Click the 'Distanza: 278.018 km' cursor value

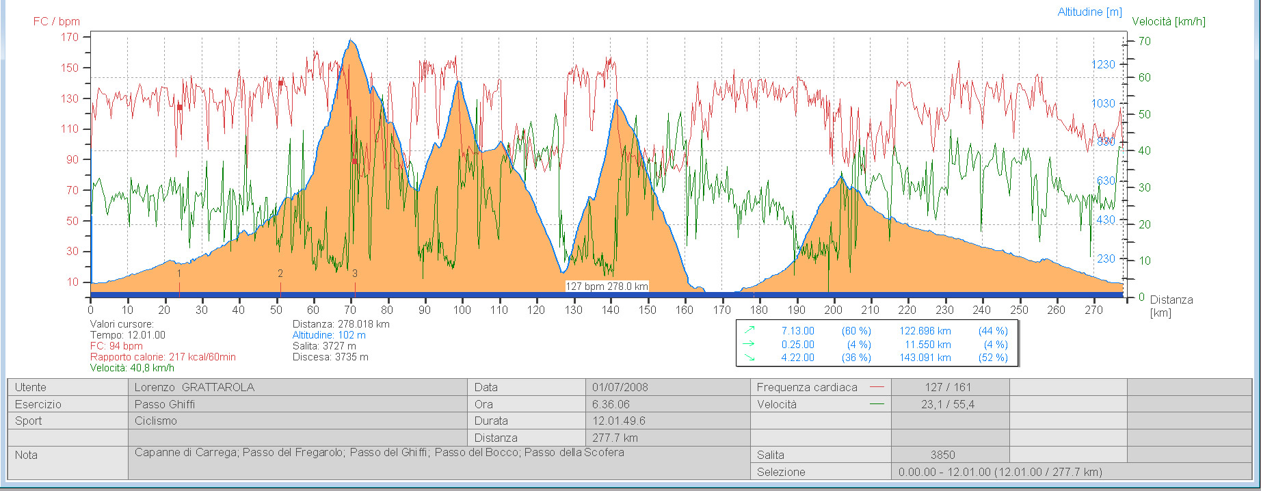point(341,324)
